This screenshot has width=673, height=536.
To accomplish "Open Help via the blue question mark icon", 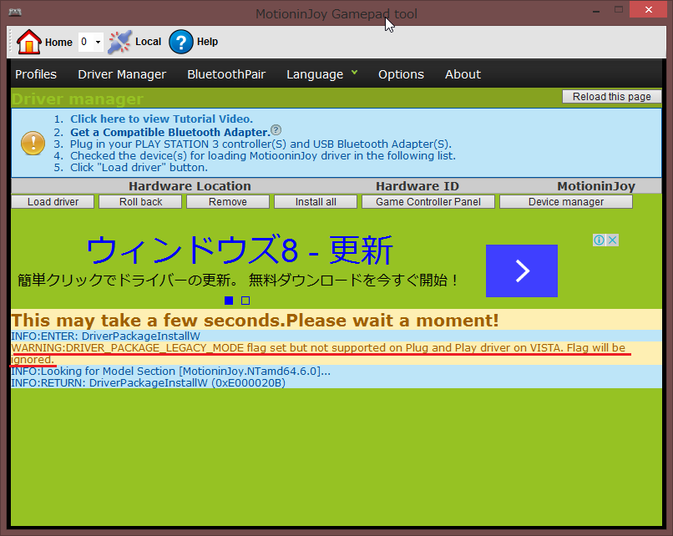I will tap(182, 42).
